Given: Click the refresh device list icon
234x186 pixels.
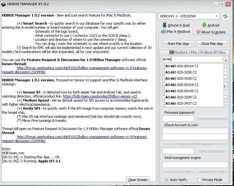Looking at the screenshot, I should point(225,16).
